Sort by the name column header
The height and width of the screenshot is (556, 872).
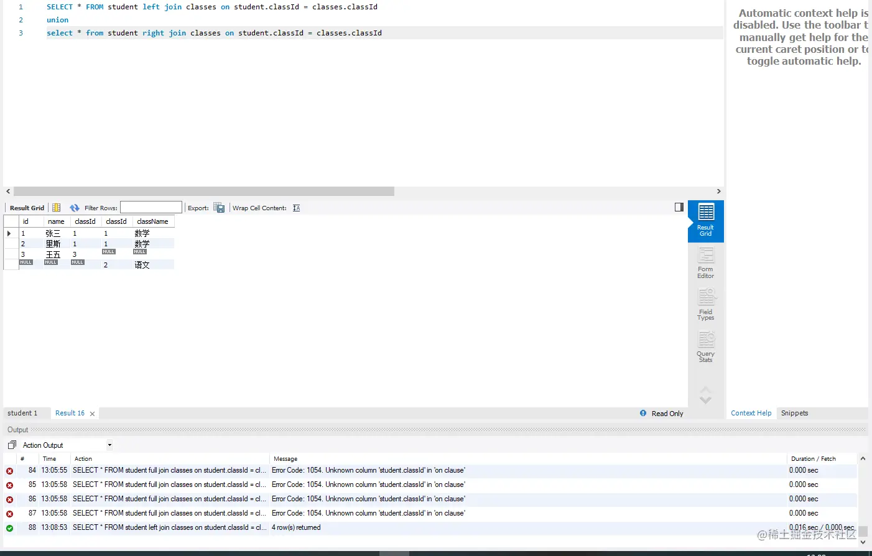click(x=56, y=221)
